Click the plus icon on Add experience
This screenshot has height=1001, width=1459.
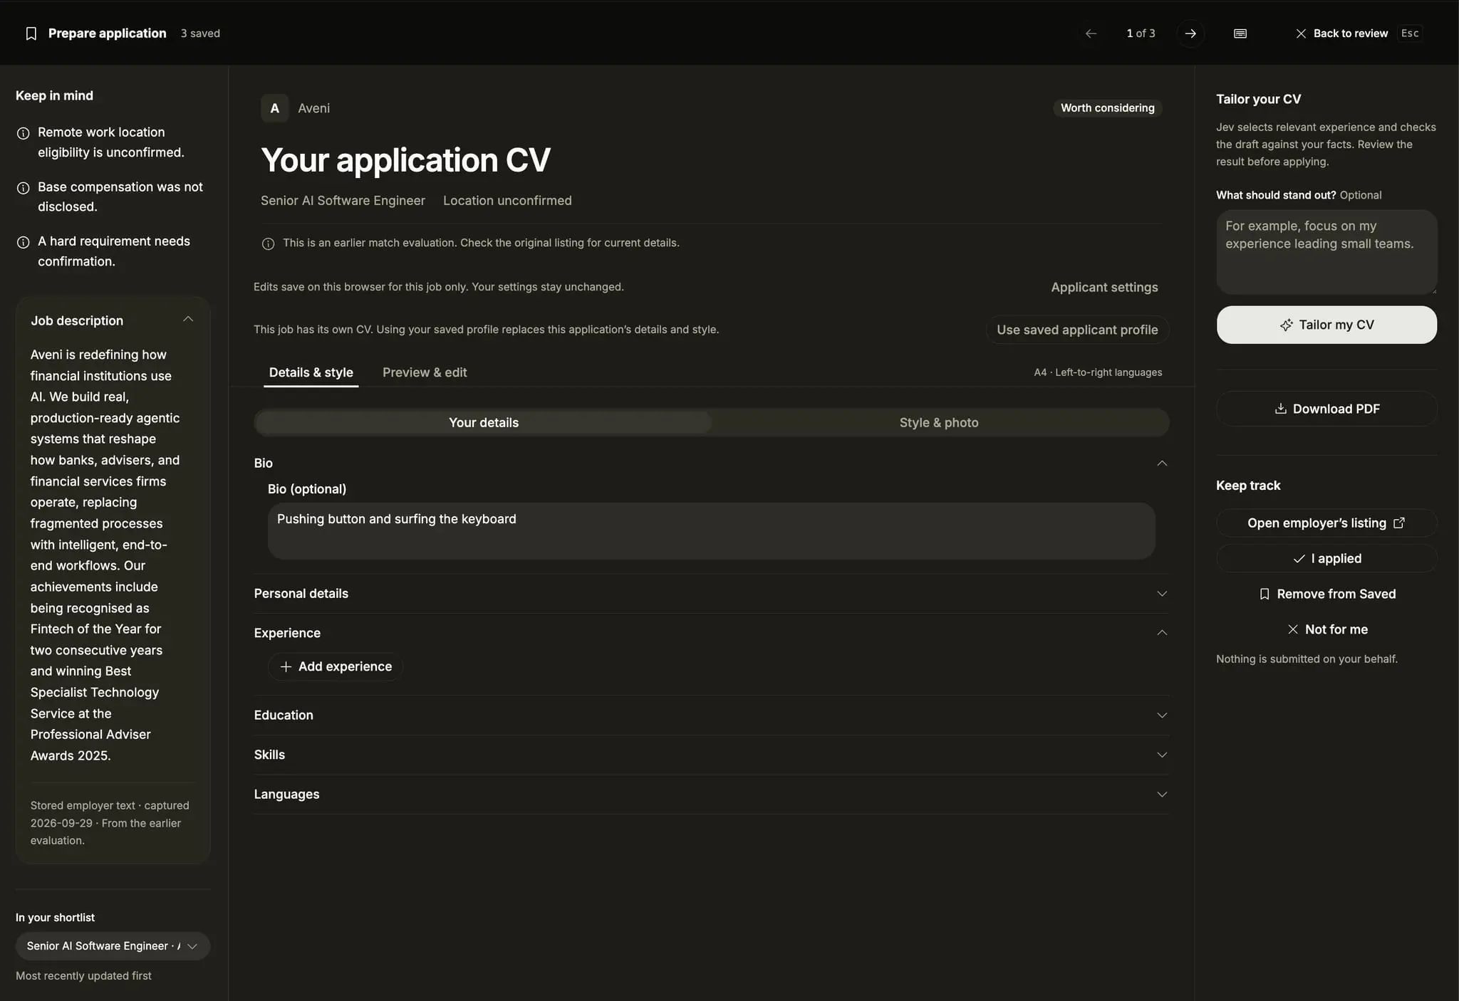coord(286,666)
